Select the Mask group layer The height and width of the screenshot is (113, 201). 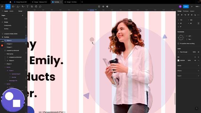(x=10, y=54)
